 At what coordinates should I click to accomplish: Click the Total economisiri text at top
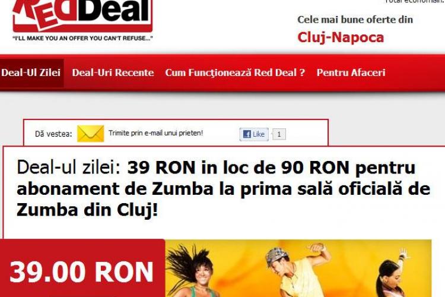point(414,1)
